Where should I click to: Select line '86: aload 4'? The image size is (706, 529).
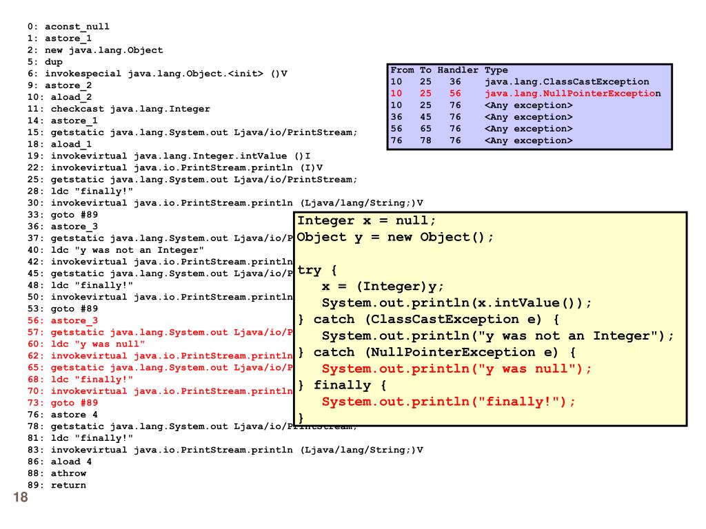point(59,461)
